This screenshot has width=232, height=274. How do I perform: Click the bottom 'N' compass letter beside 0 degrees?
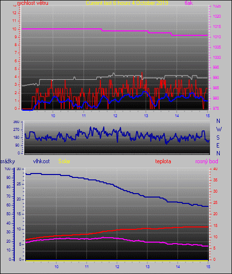tap(218, 153)
